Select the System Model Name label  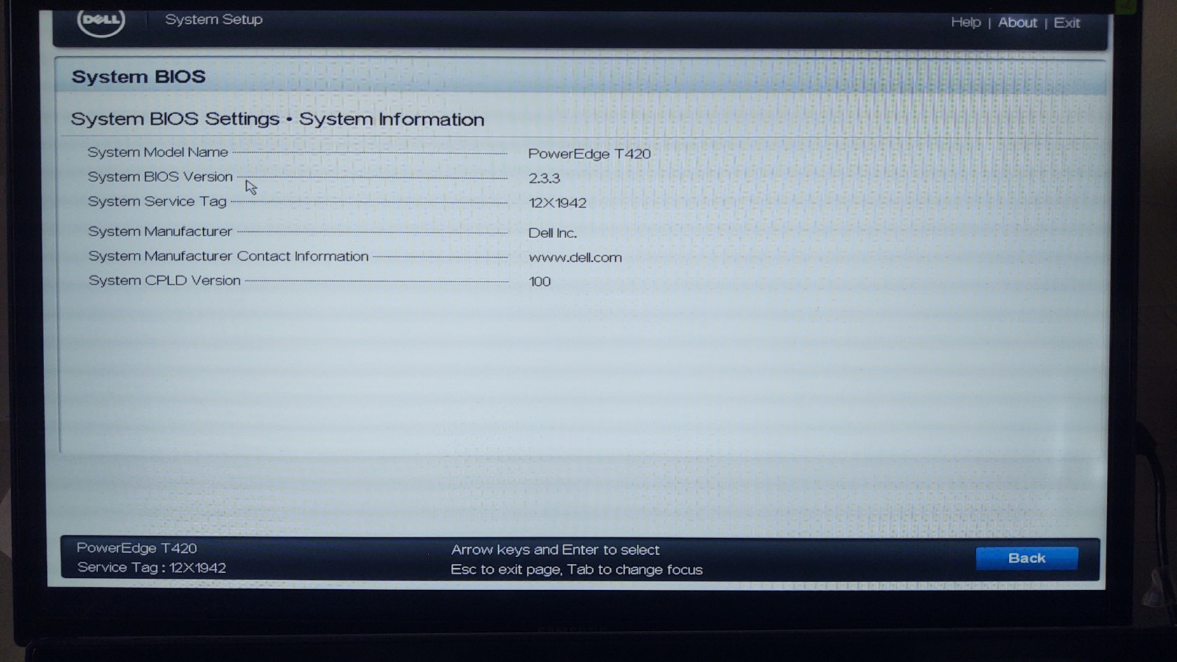158,152
